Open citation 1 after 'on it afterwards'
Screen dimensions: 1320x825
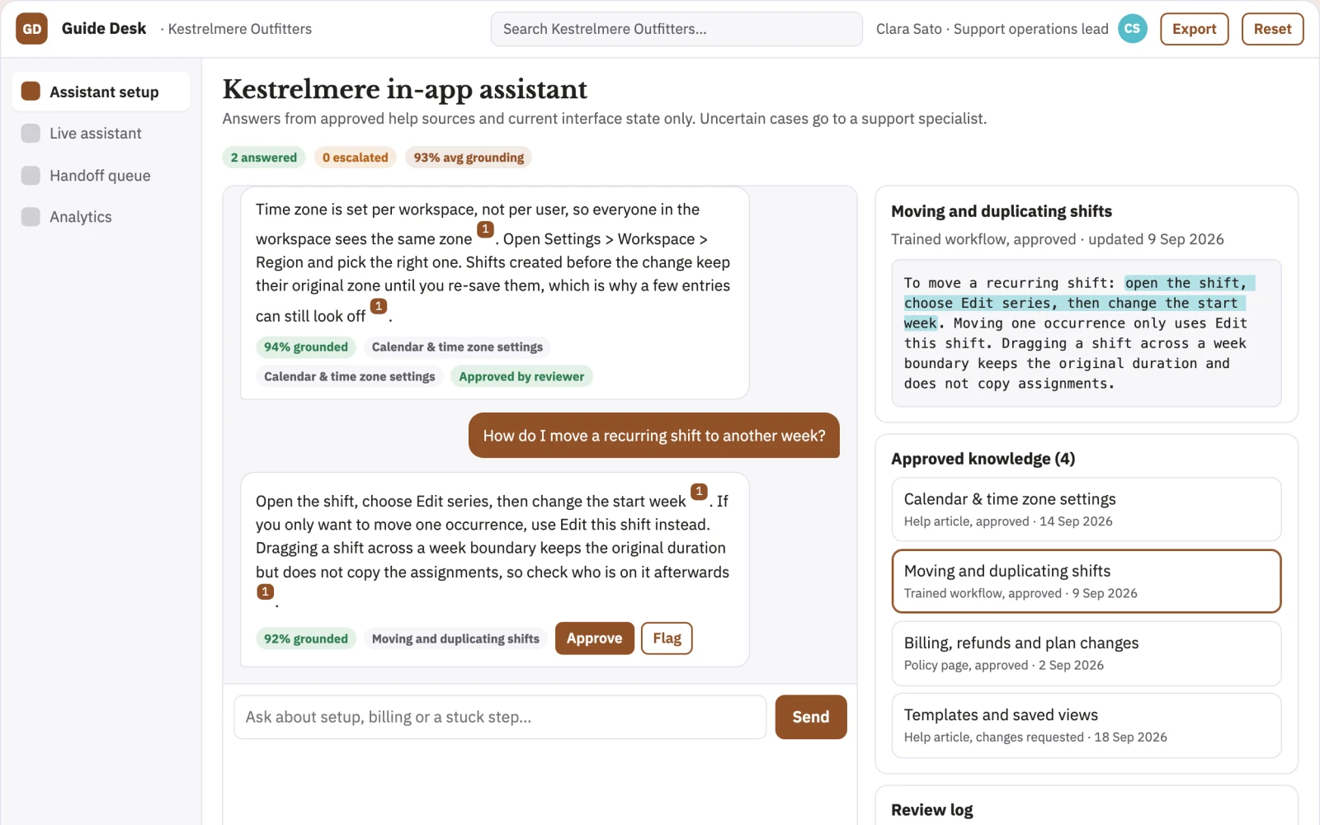pyautogui.click(x=265, y=592)
